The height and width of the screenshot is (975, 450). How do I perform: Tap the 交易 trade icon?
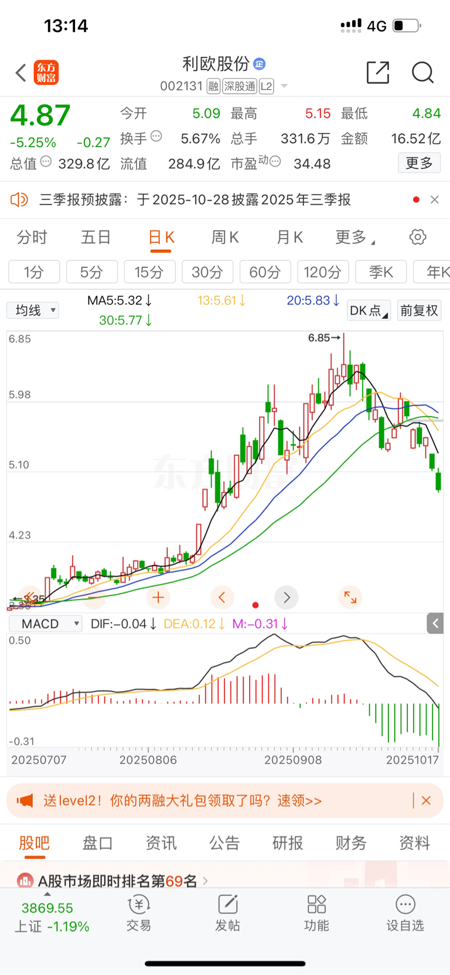139,913
